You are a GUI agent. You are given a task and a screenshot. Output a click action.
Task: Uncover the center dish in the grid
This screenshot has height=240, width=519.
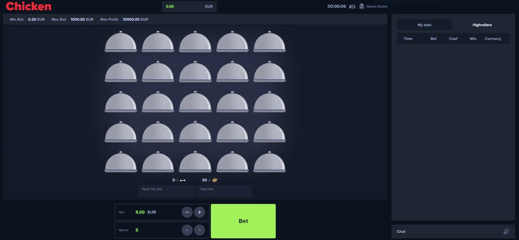click(x=195, y=102)
